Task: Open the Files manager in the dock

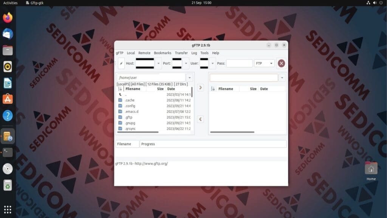Action: 8,50
